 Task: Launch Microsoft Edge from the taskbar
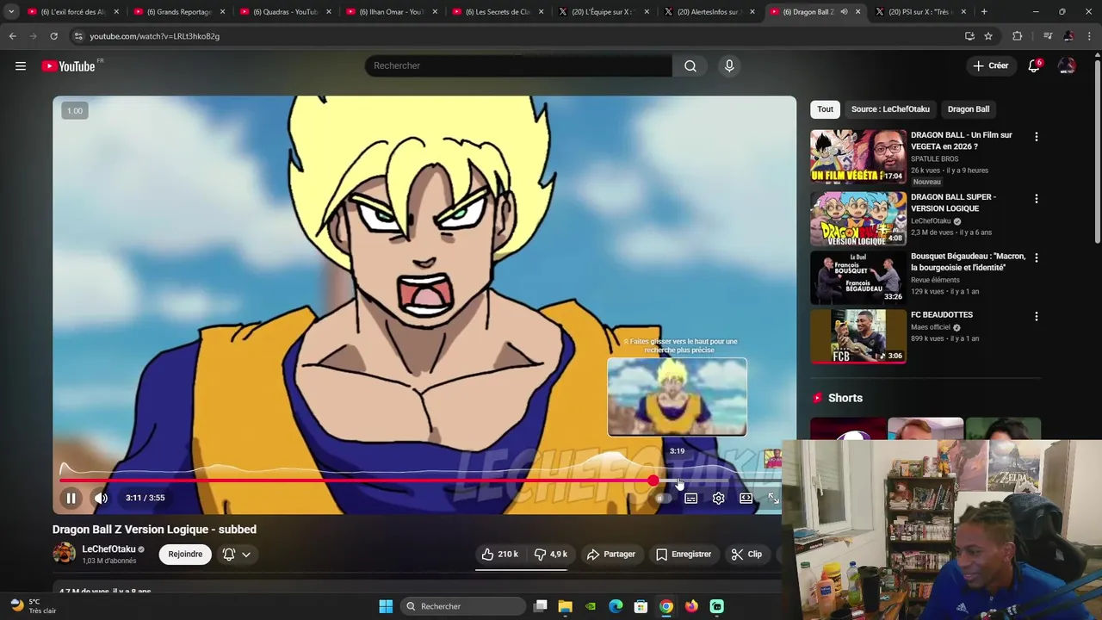tap(616, 606)
